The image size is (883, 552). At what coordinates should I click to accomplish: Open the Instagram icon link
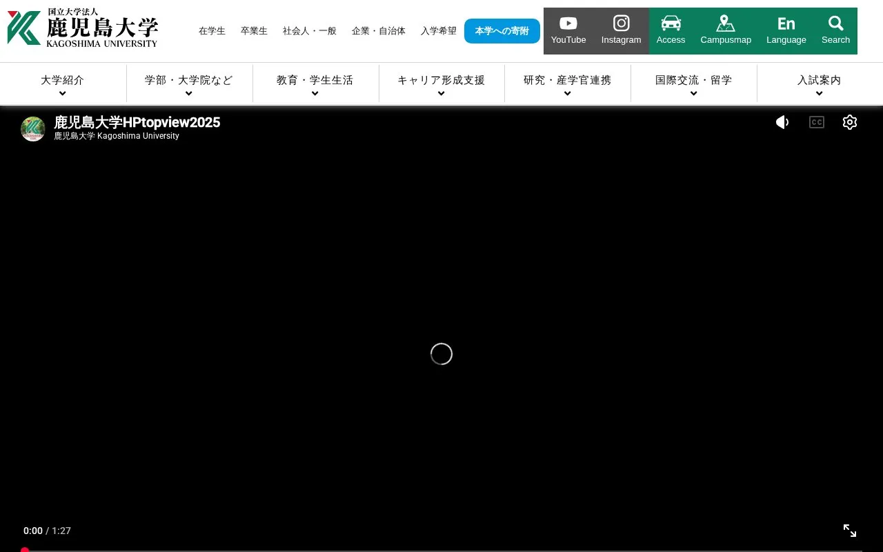click(621, 31)
